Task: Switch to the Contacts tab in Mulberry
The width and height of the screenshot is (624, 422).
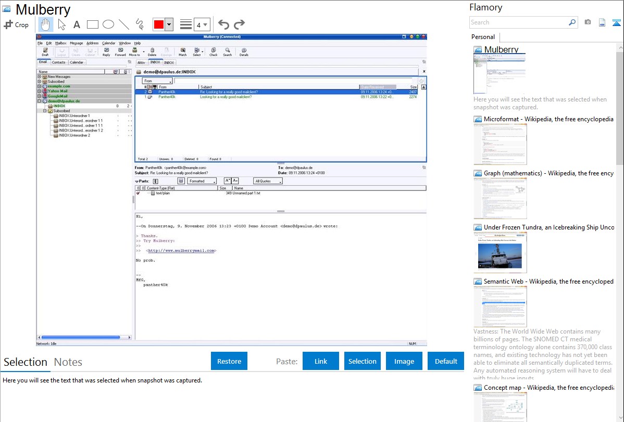Action: [x=58, y=62]
